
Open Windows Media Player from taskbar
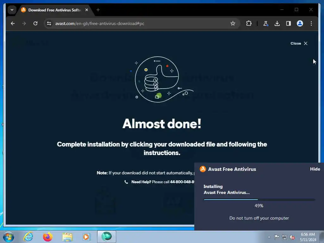coord(86,237)
